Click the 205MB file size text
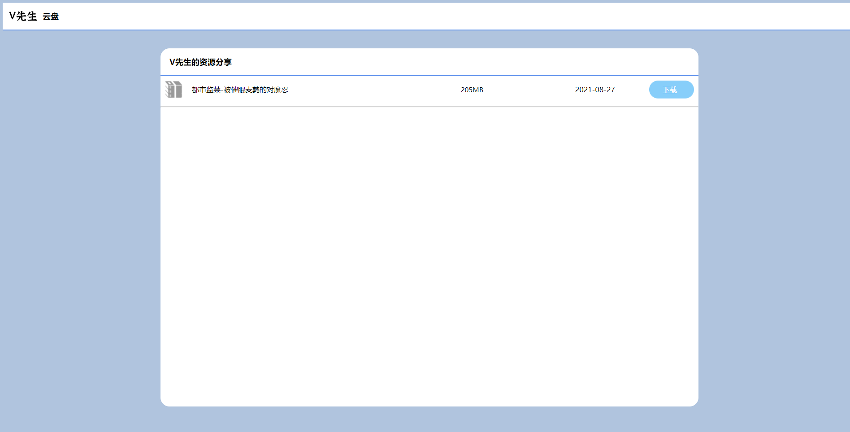The height and width of the screenshot is (432, 850). [472, 90]
